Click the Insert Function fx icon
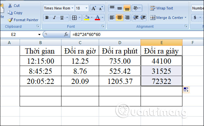The image size is (204, 126). pos(66,34)
